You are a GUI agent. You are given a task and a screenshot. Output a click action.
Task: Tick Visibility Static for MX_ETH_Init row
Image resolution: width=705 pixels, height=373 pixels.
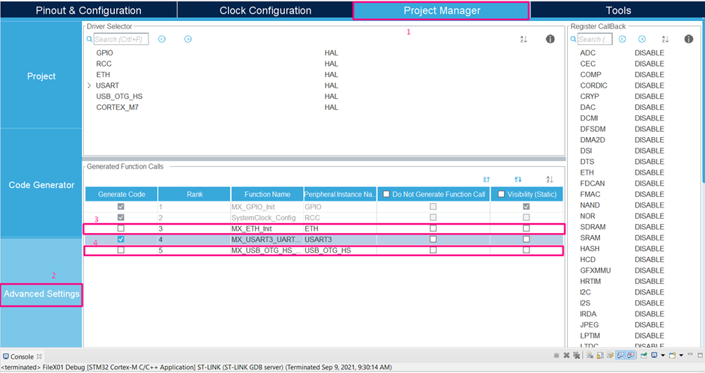coord(526,228)
